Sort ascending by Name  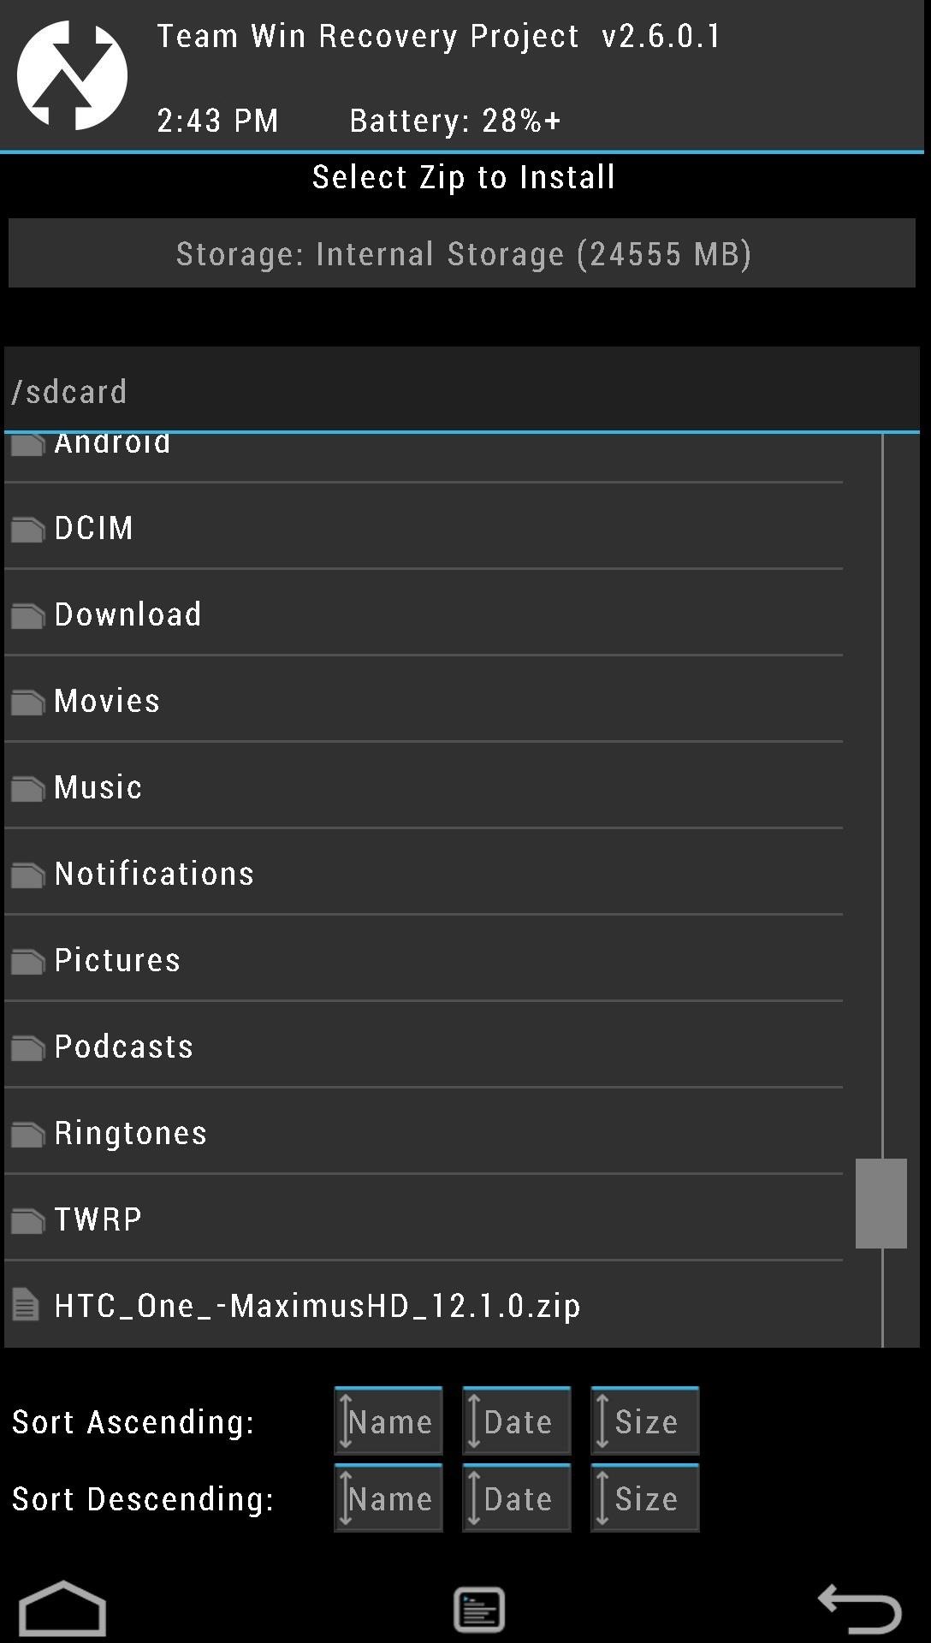[388, 1421]
